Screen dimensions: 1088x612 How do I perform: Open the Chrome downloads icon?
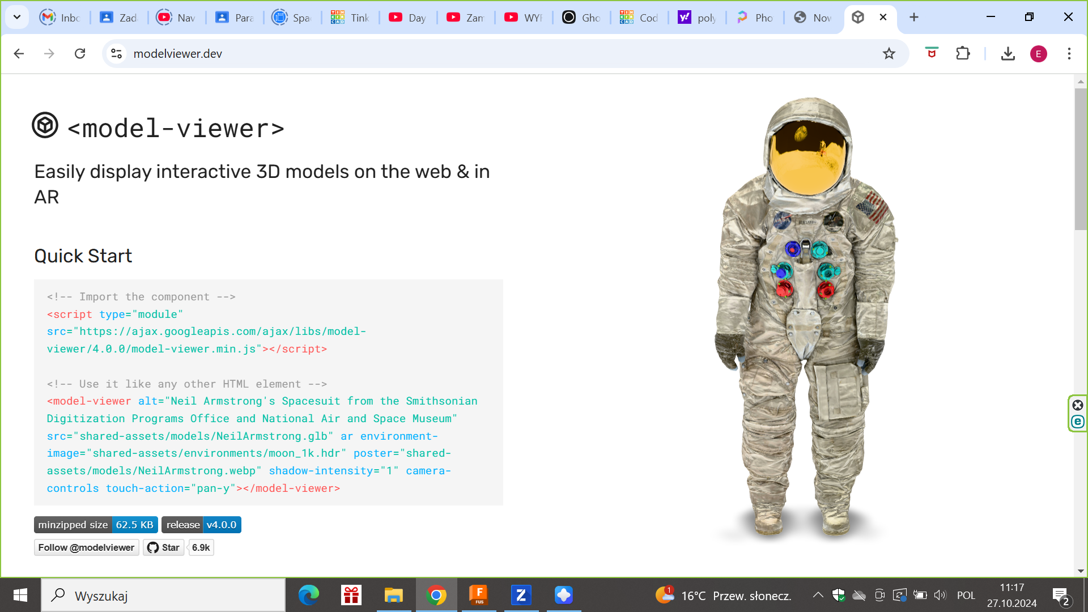point(1008,53)
